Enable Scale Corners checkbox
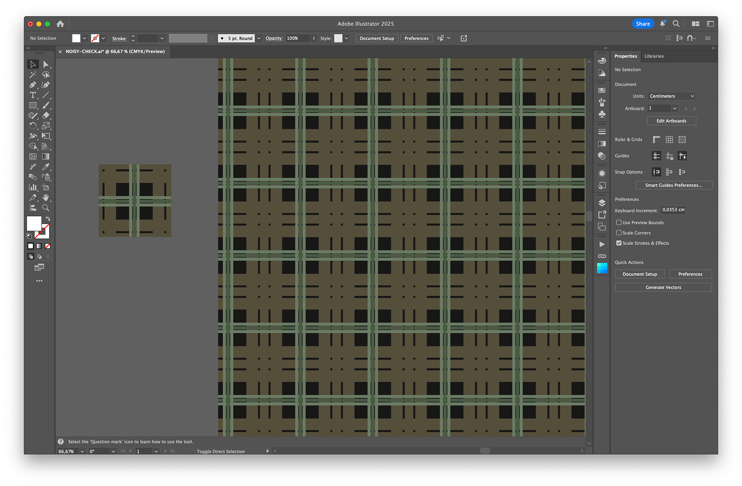The height and width of the screenshot is (486, 742). click(x=619, y=233)
